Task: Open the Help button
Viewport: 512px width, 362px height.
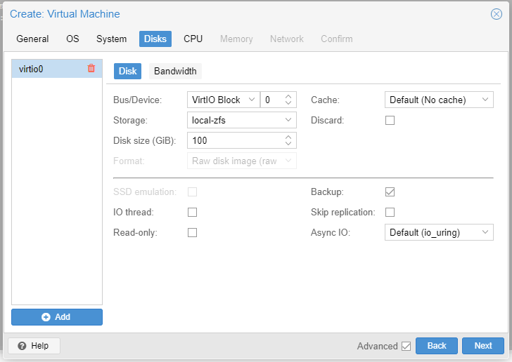Action: pos(34,346)
